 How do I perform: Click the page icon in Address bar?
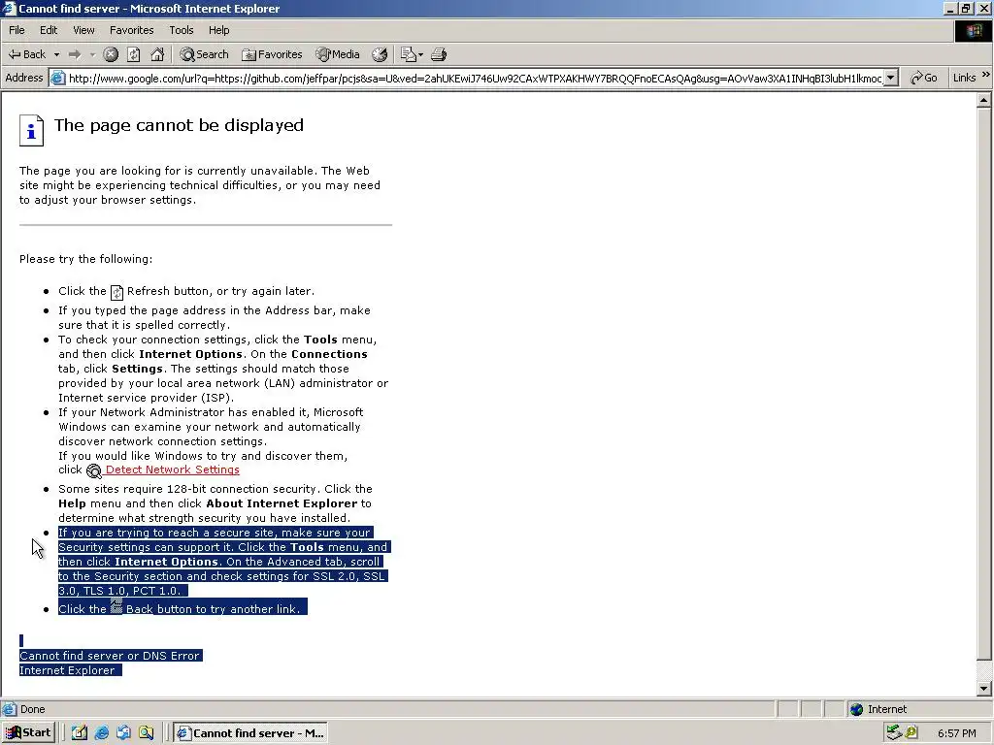click(57, 78)
